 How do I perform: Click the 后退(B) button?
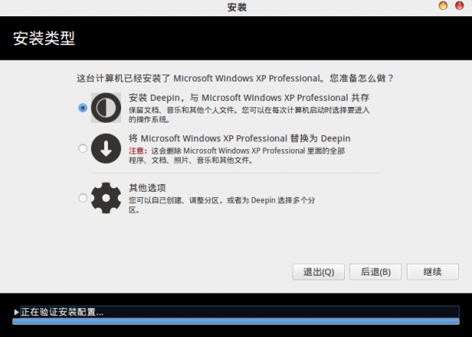click(x=376, y=272)
